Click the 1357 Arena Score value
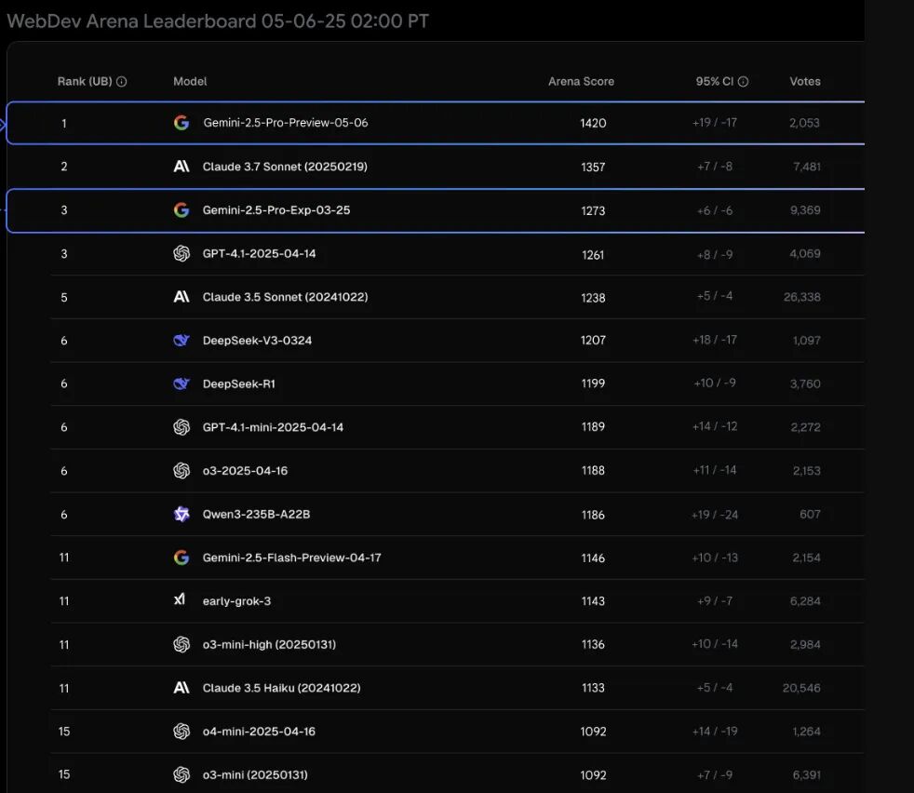The height and width of the screenshot is (793, 914). [x=594, y=168]
